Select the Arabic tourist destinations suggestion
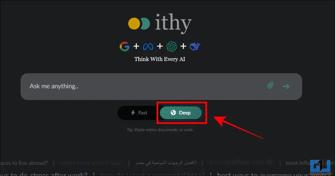The height and width of the screenshot is (176, 335). [166, 163]
